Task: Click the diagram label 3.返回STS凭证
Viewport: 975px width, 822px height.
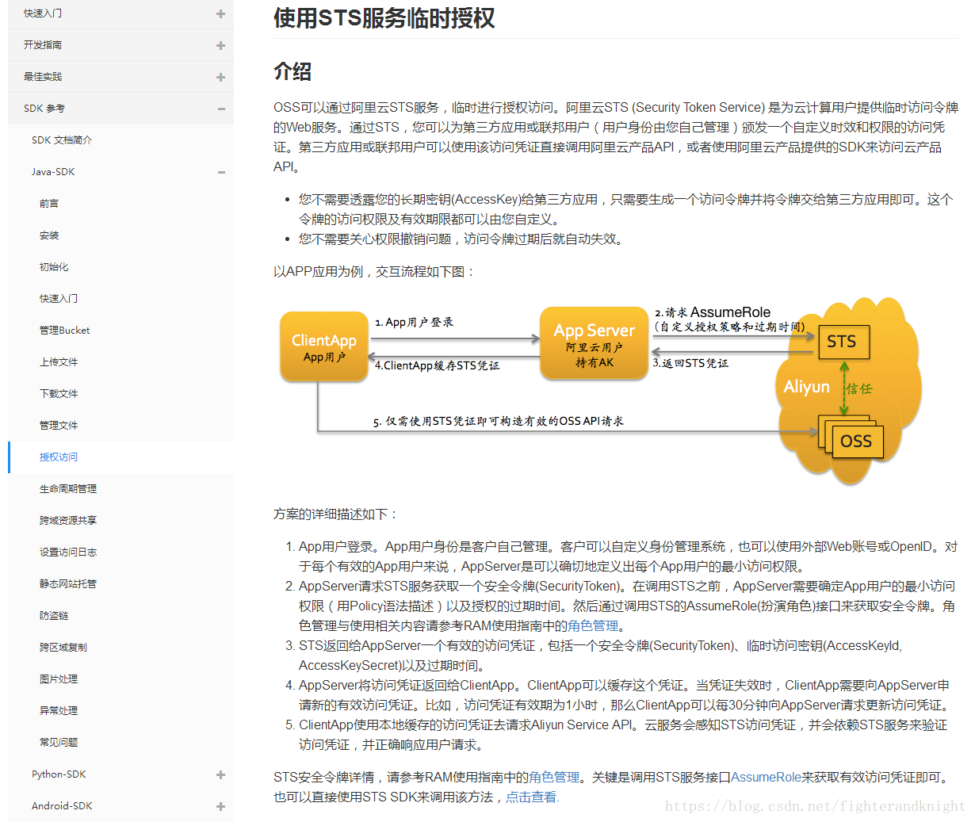Action: 690,363
